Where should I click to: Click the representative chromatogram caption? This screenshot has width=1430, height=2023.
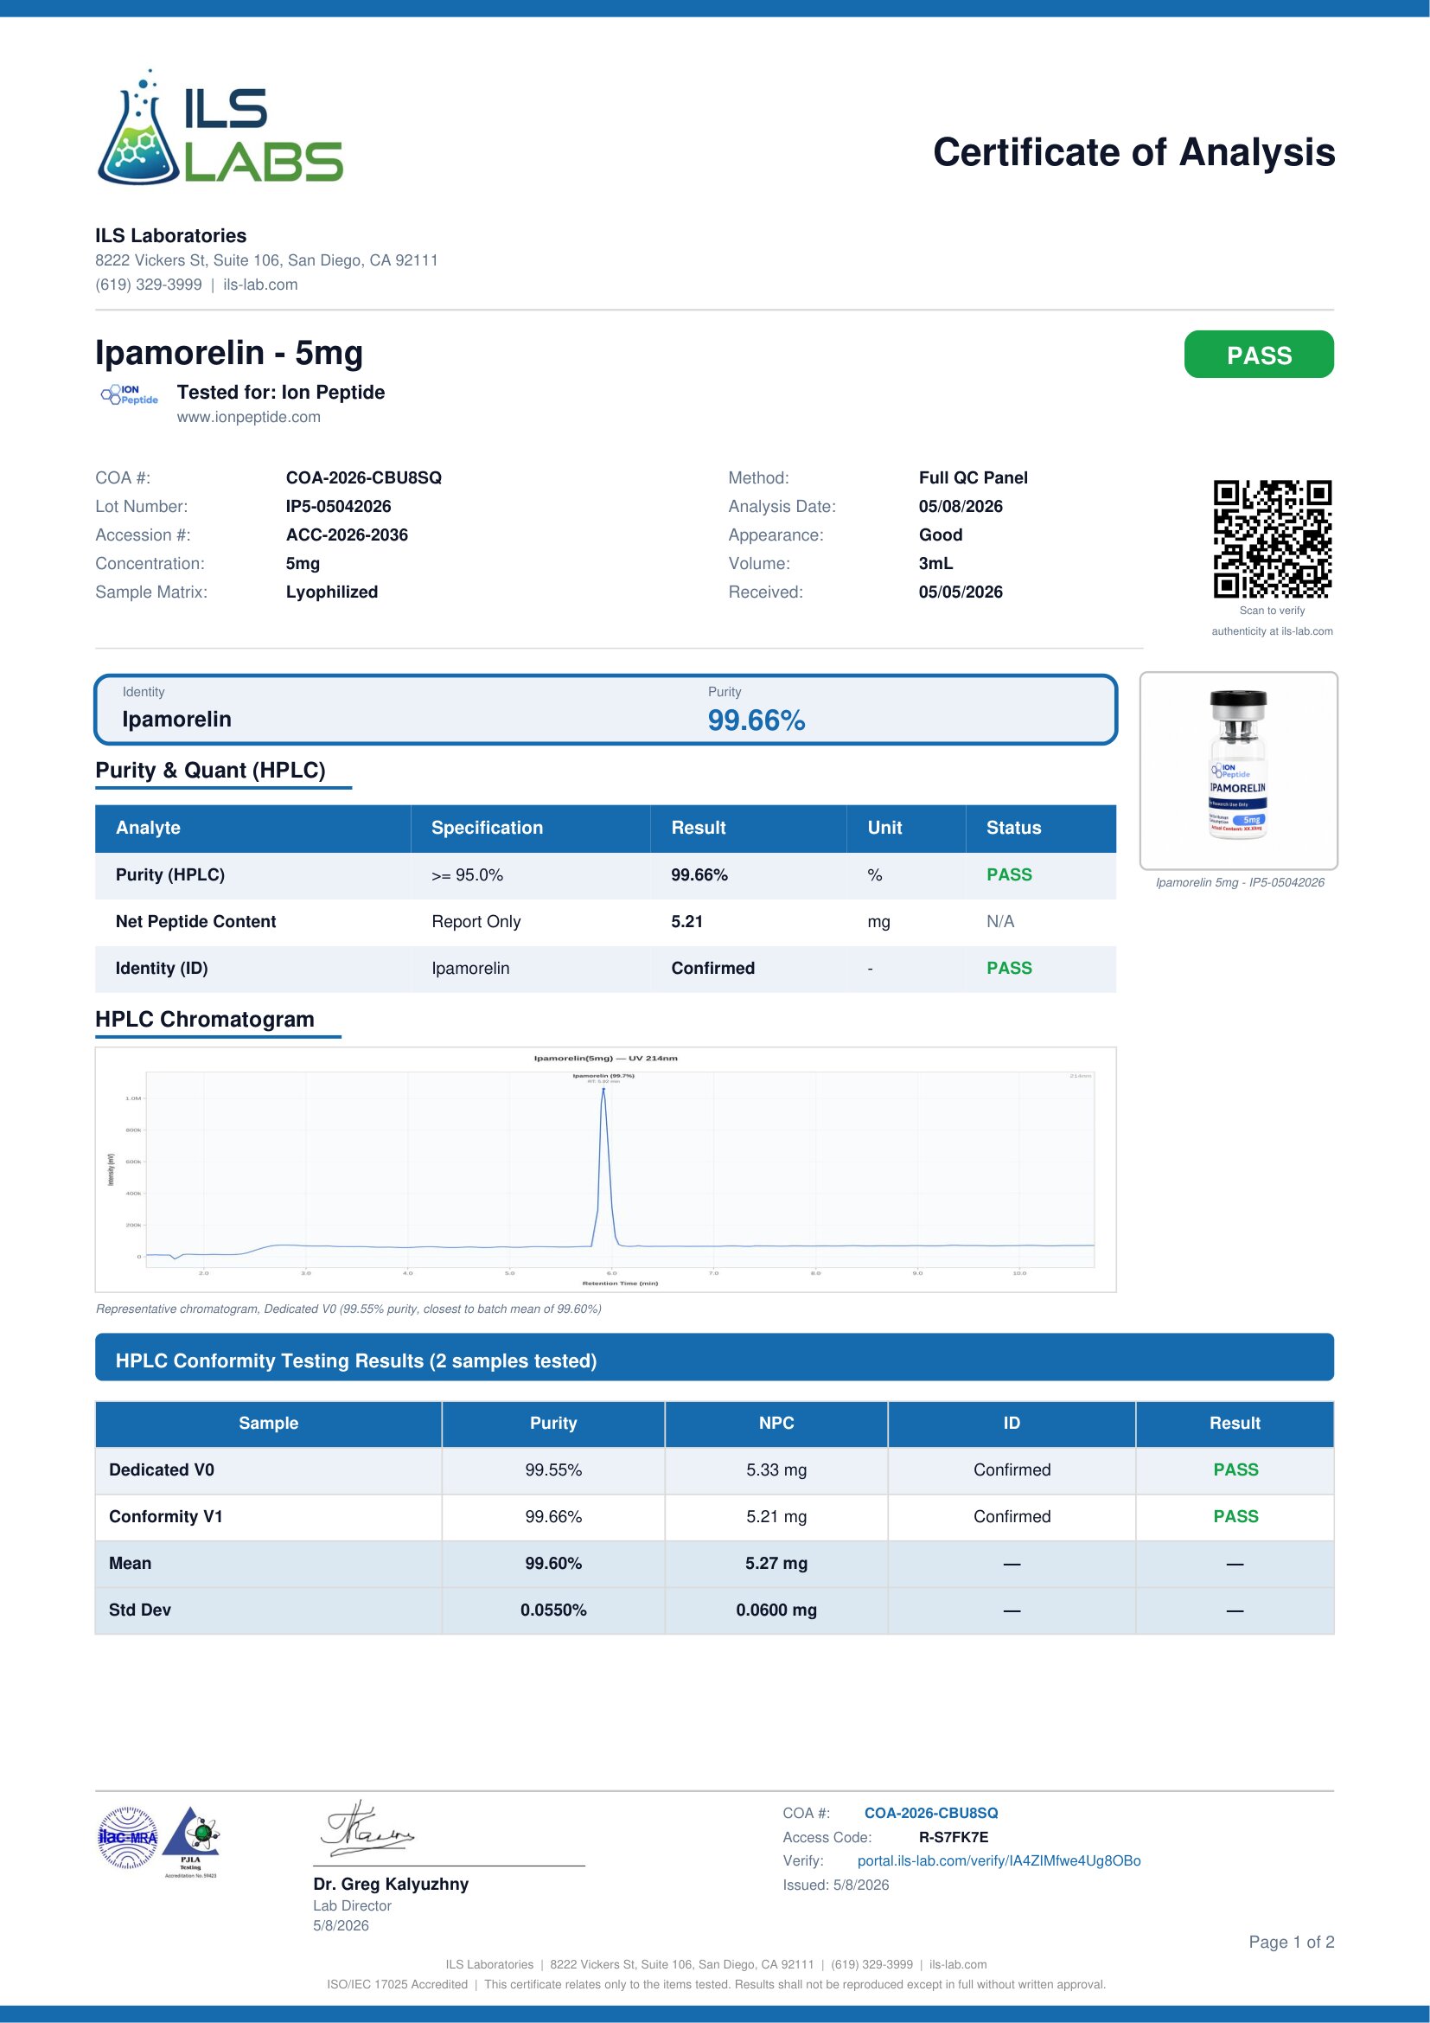pos(348,1309)
